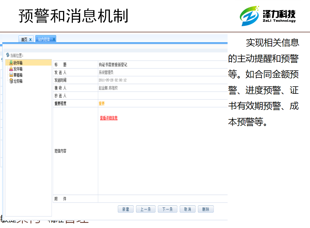Viewport: 310px width, 228px height.
Task: Click the X icon on 首页 tab
Action: (x=30, y=39)
